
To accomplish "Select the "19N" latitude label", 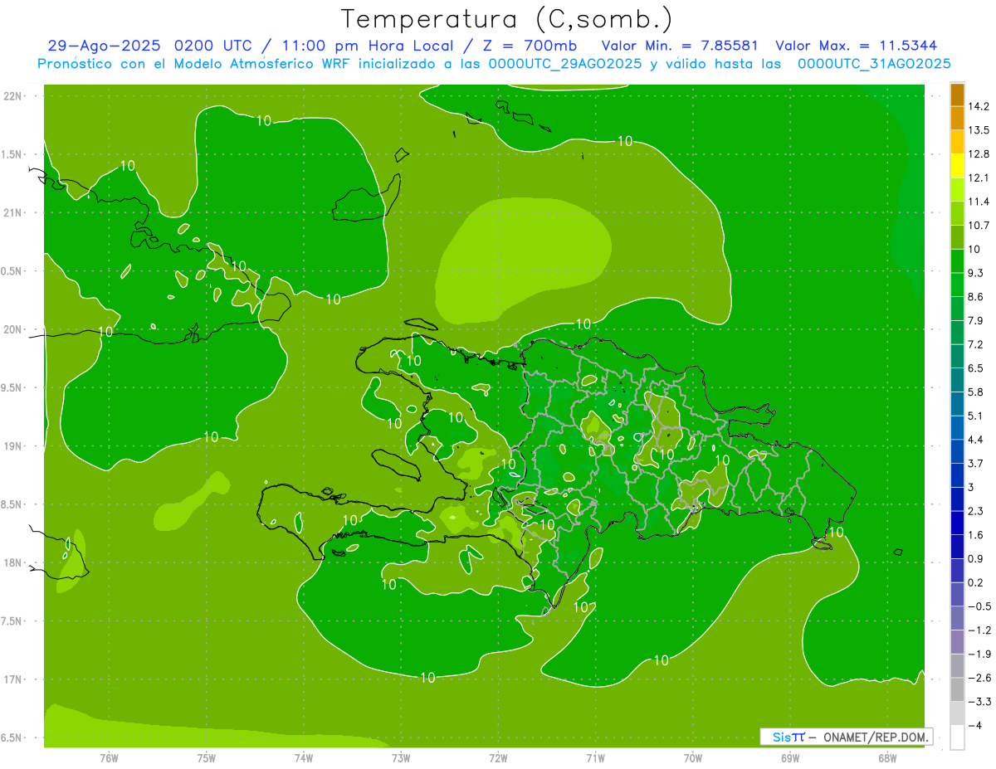I will 12,445.
